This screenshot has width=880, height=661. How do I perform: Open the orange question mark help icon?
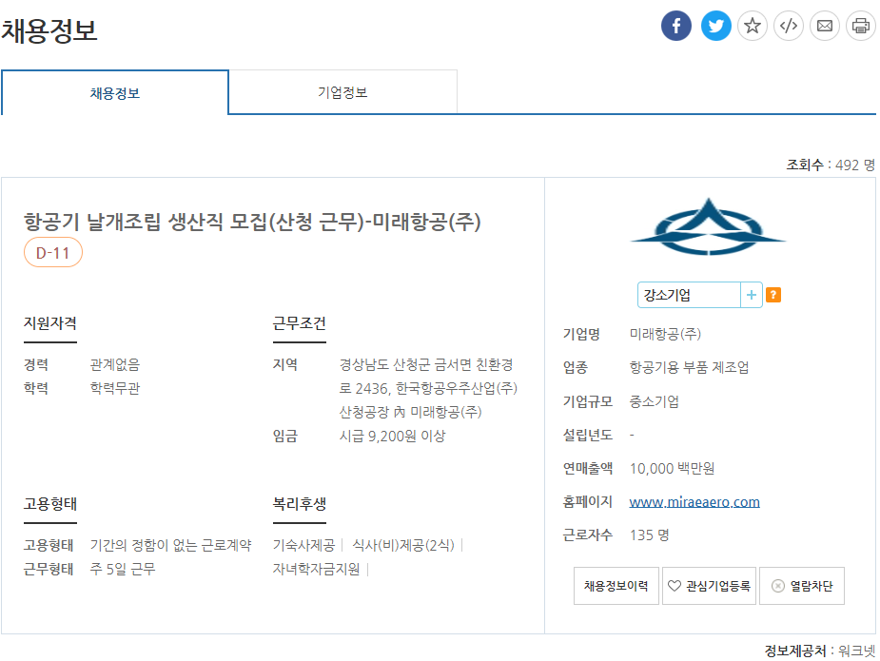[773, 295]
